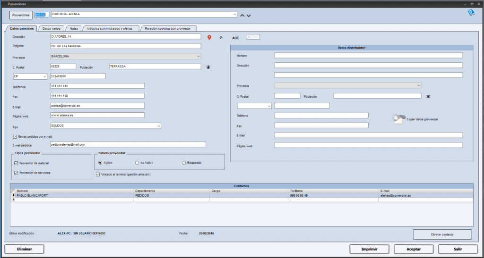Screen dimensions: 484x258
Task: Click distributor Teléfono field
Action: coord(321,116)
